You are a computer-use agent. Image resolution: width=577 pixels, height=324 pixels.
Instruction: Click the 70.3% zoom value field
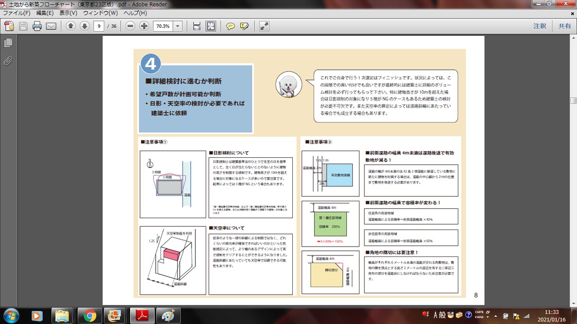click(163, 26)
